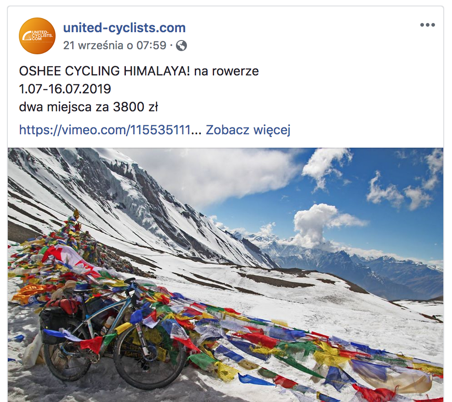Click the page name united-cyclists.com

pos(124,28)
